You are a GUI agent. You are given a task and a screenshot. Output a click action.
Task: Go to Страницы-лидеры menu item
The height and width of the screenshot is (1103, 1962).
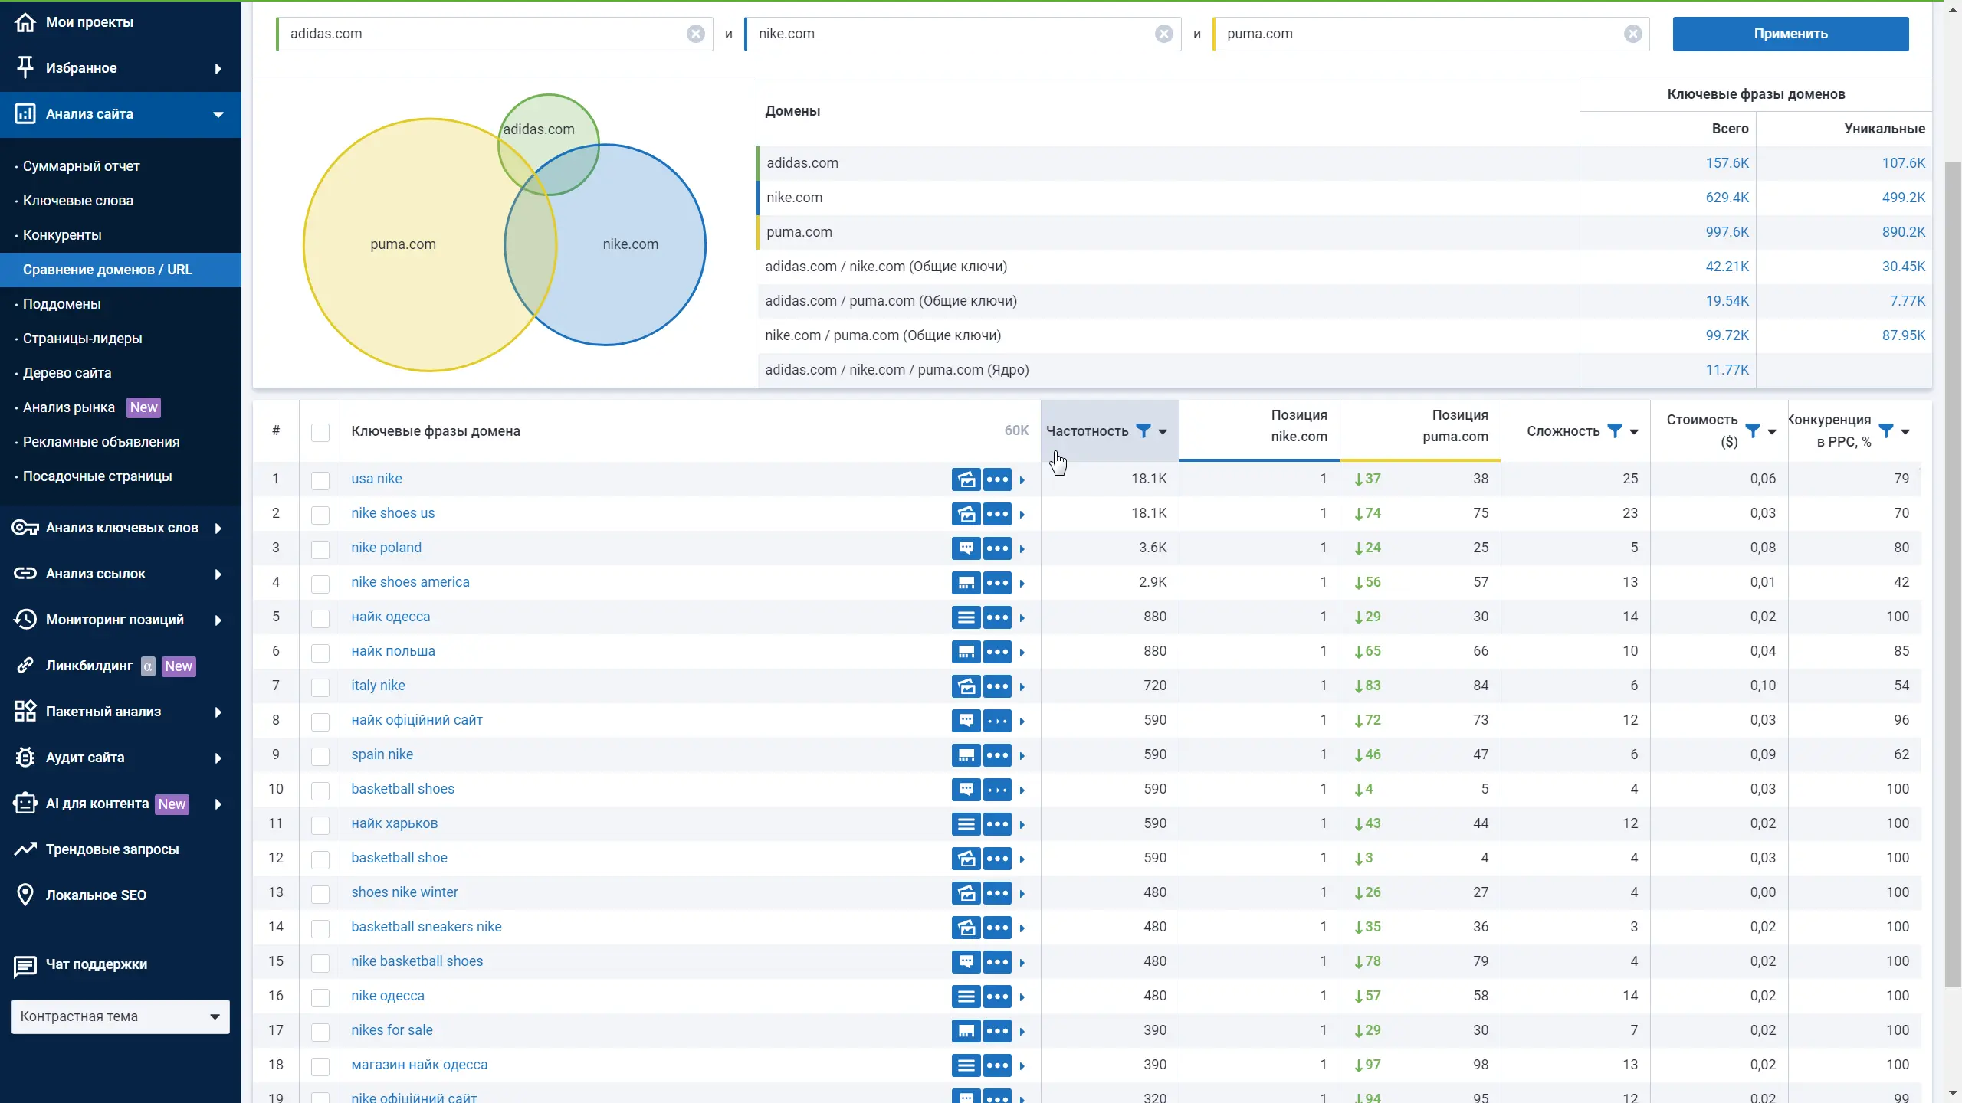[82, 339]
